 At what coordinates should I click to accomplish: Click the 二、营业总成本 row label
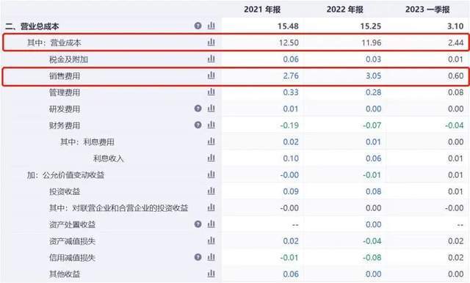pyautogui.click(x=32, y=26)
